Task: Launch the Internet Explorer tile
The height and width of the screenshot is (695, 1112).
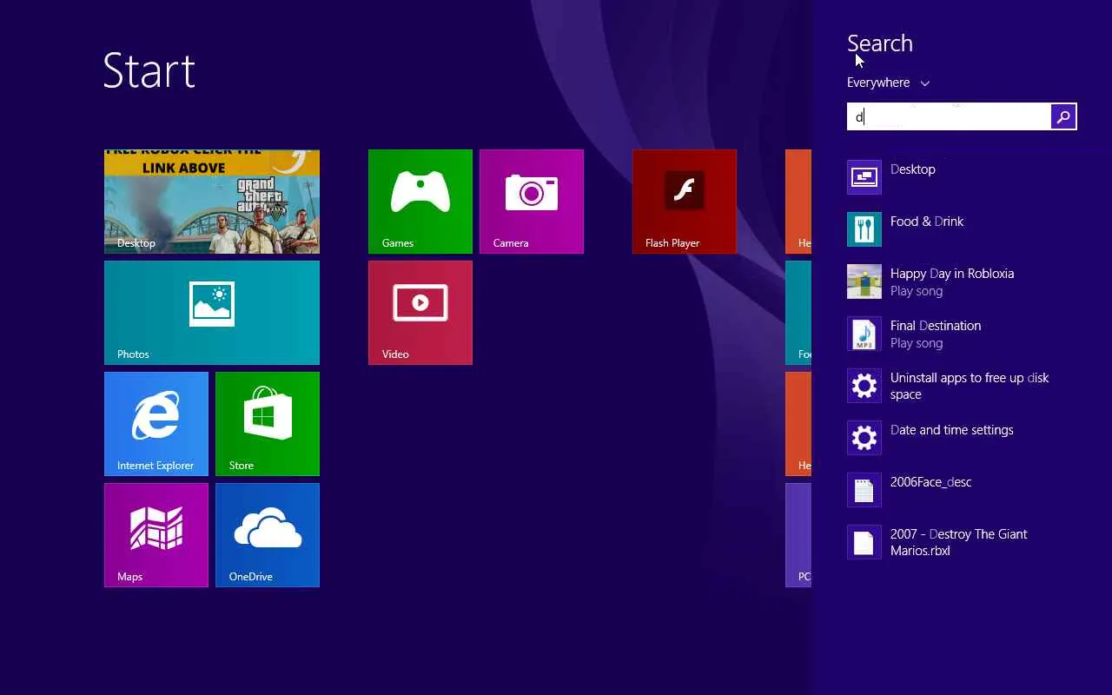Action: (156, 424)
